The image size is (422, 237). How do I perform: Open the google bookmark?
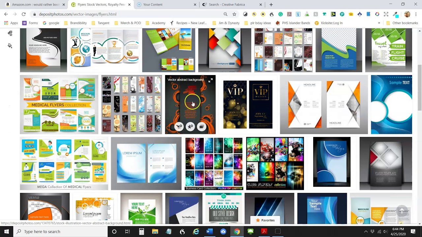[51, 23]
